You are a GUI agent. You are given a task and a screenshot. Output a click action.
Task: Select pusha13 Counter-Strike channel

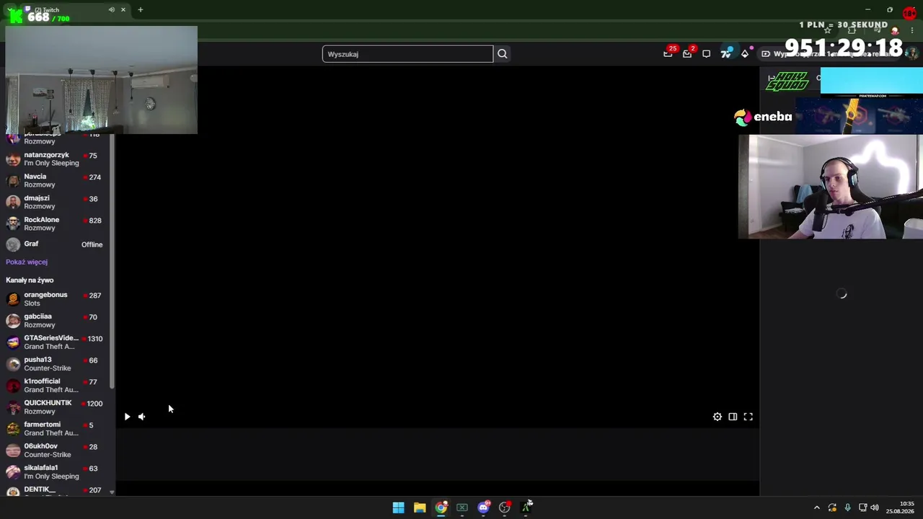56,363
